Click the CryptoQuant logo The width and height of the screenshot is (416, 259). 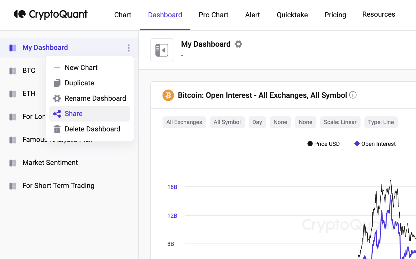pos(51,14)
